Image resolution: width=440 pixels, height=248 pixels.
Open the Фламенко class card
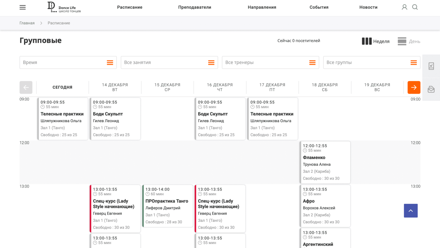tap(325, 162)
